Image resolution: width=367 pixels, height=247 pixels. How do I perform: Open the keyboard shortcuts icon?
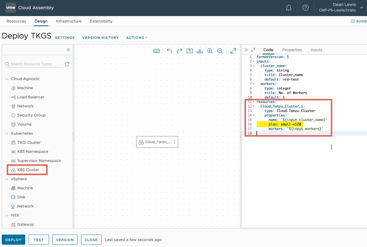(156, 51)
